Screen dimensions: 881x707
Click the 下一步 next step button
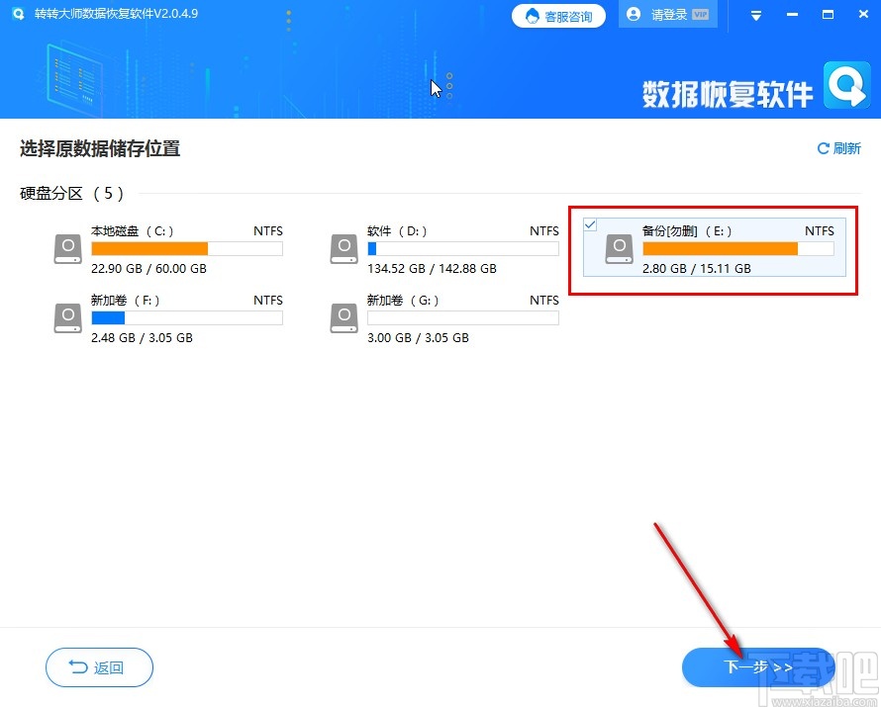point(756,667)
